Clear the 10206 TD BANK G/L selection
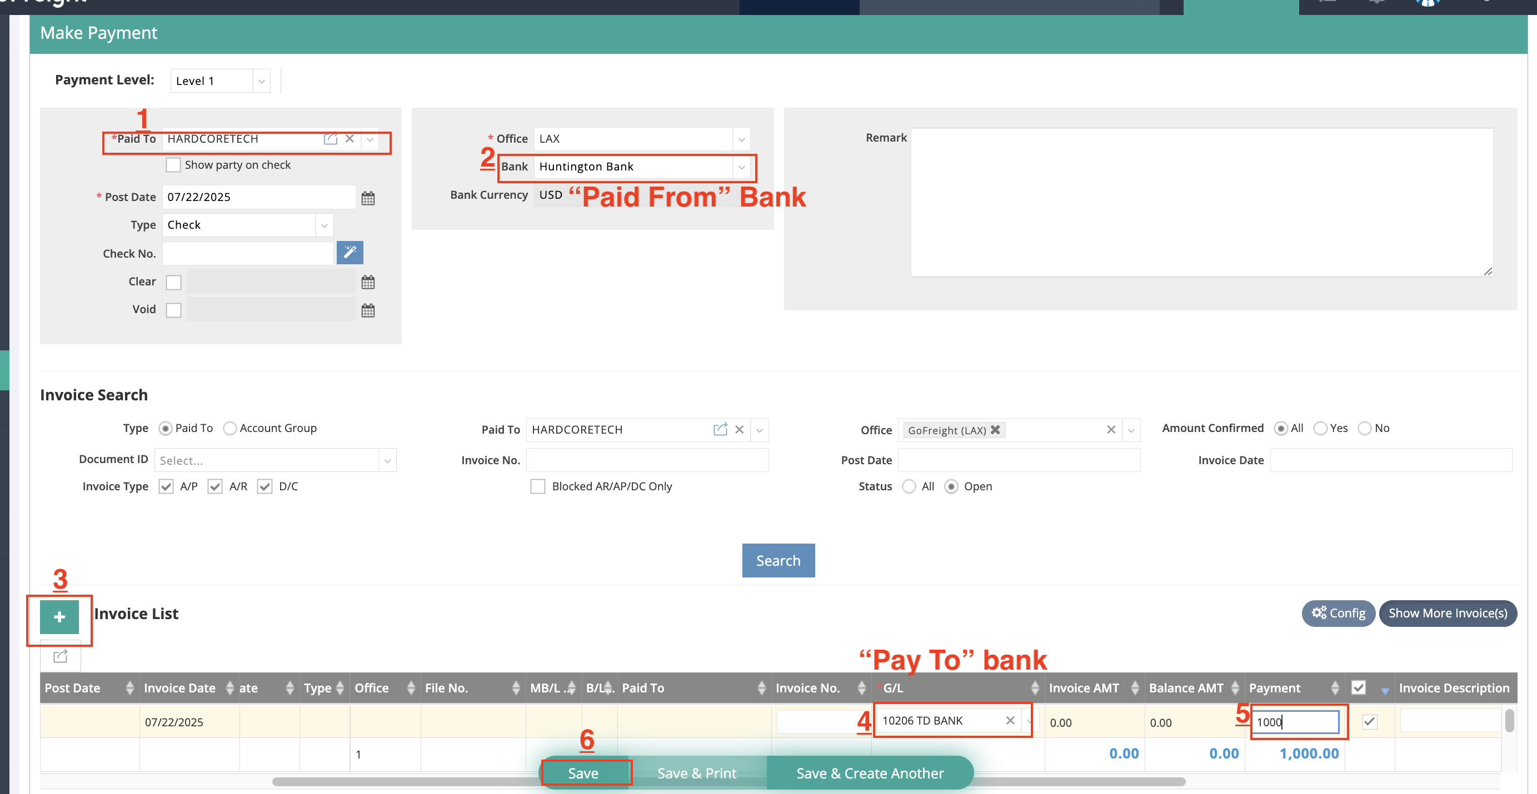1537x794 pixels. [1010, 720]
